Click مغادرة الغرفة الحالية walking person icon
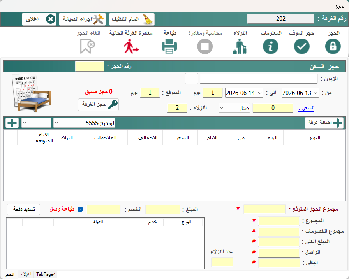 [x=131, y=46]
